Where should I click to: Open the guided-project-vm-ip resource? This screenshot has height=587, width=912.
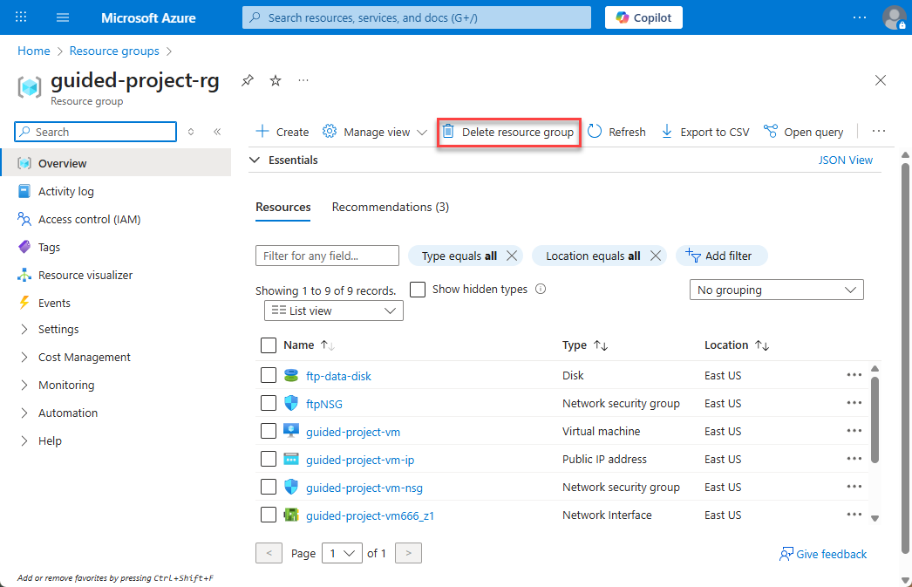click(x=360, y=460)
